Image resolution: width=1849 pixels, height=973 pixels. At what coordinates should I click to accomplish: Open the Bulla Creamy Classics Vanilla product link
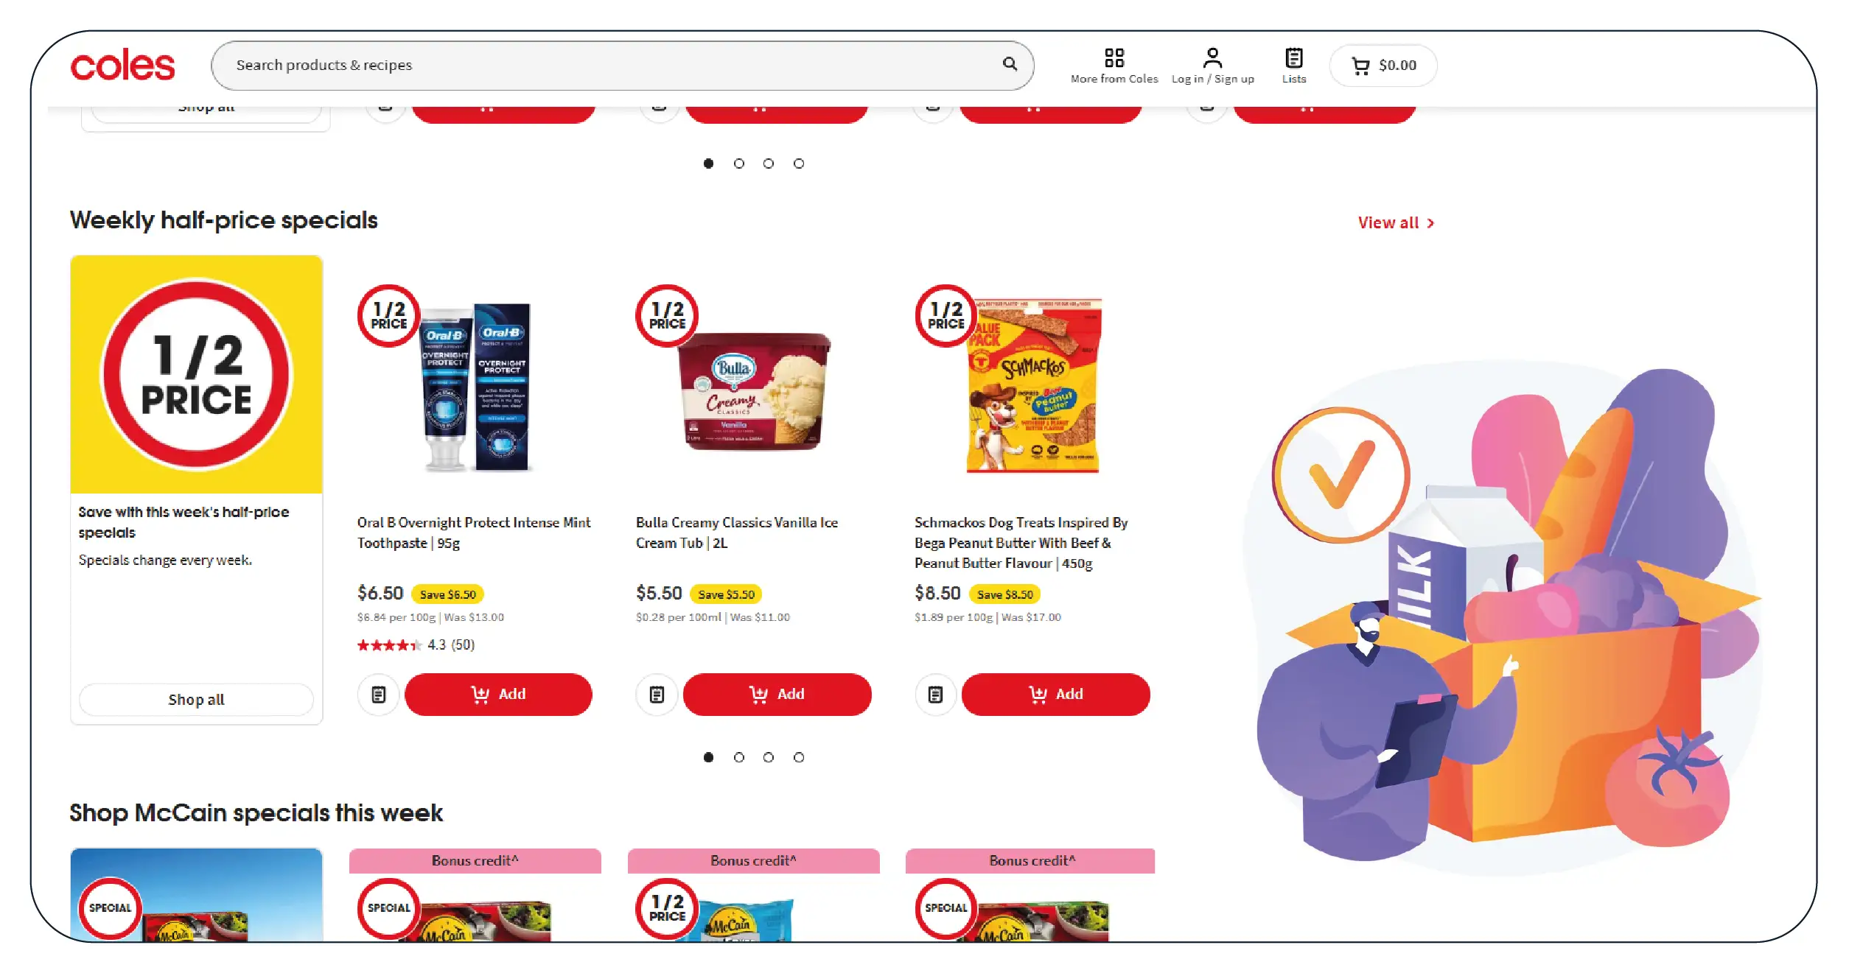(x=736, y=533)
